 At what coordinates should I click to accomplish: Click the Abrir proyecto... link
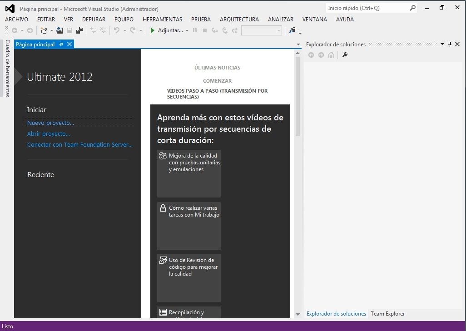coord(49,133)
